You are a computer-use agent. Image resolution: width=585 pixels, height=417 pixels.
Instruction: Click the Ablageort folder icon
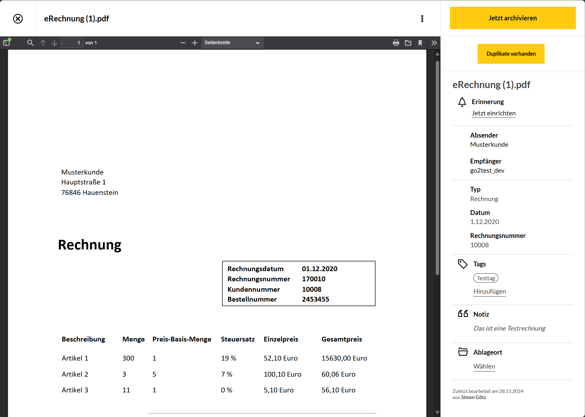coord(463,352)
